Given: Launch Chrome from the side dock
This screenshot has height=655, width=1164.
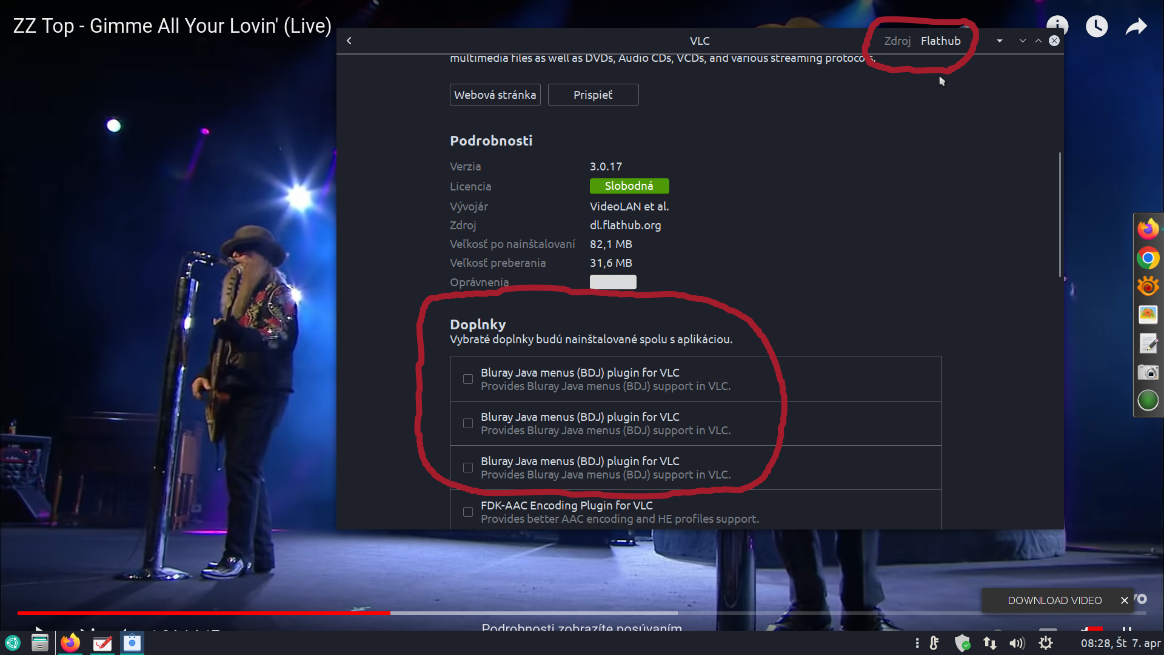Looking at the screenshot, I should pos(1148,258).
